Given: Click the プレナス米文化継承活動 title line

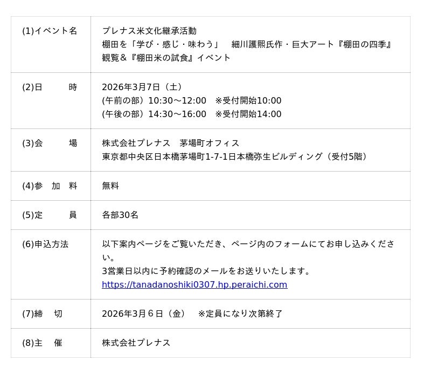Looking at the screenshot, I should [149, 31].
